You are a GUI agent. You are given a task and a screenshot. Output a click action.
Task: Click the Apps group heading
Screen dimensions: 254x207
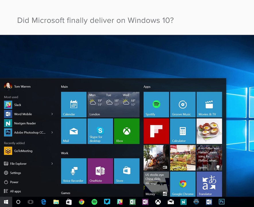coord(147,87)
